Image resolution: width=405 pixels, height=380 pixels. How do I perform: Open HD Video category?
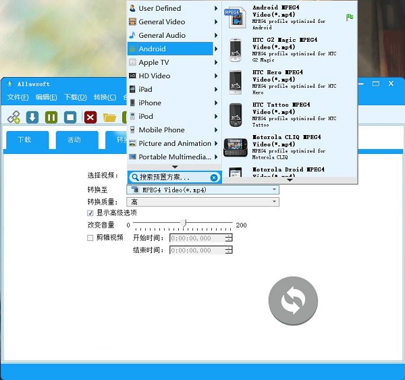pos(173,76)
